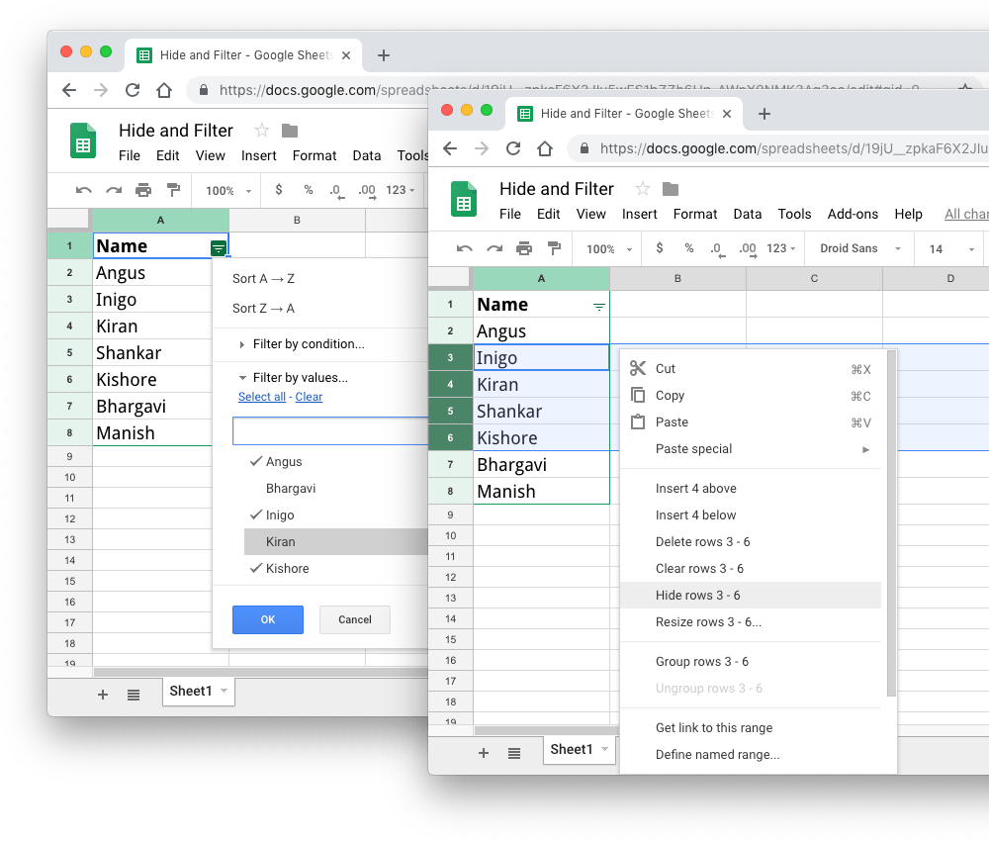
Task: Click the print icon in the front window
Action: coord(524,248)
